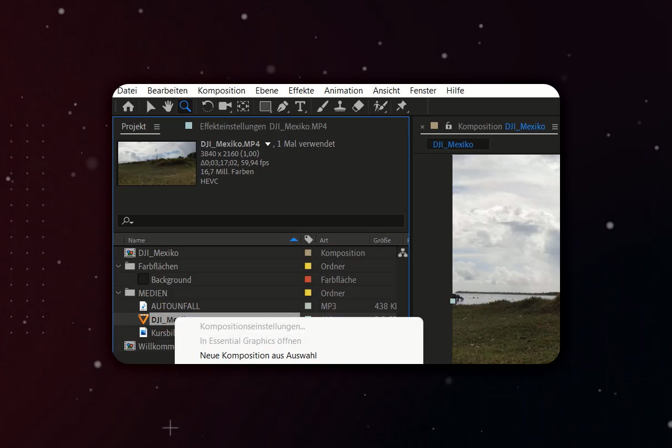Select the Rectangle shape tool
The image size is (672, 448).
pyautogui.click(x=265, y=106)
